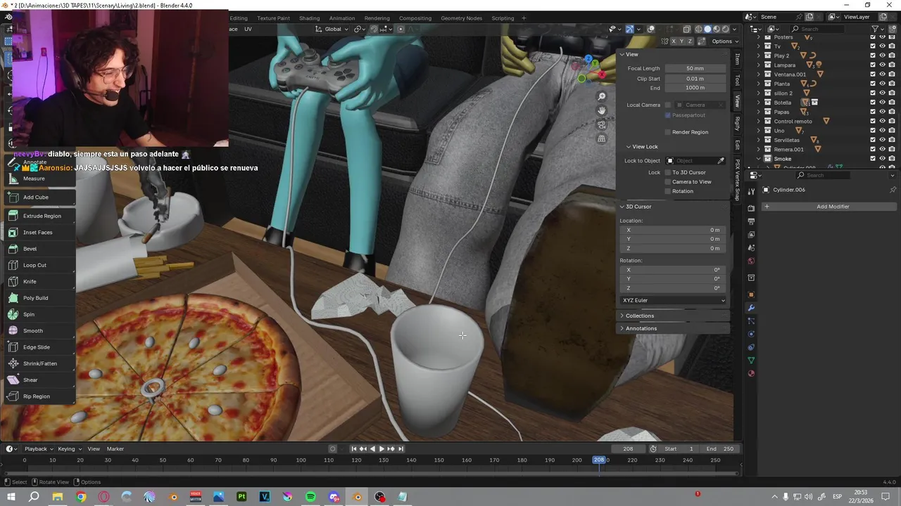Image resolution: width=901 pixels, height=506 pixels.
Task: Hide the Lampara collection in viewport
Action: pyautogui.click(x=882, y=65)
